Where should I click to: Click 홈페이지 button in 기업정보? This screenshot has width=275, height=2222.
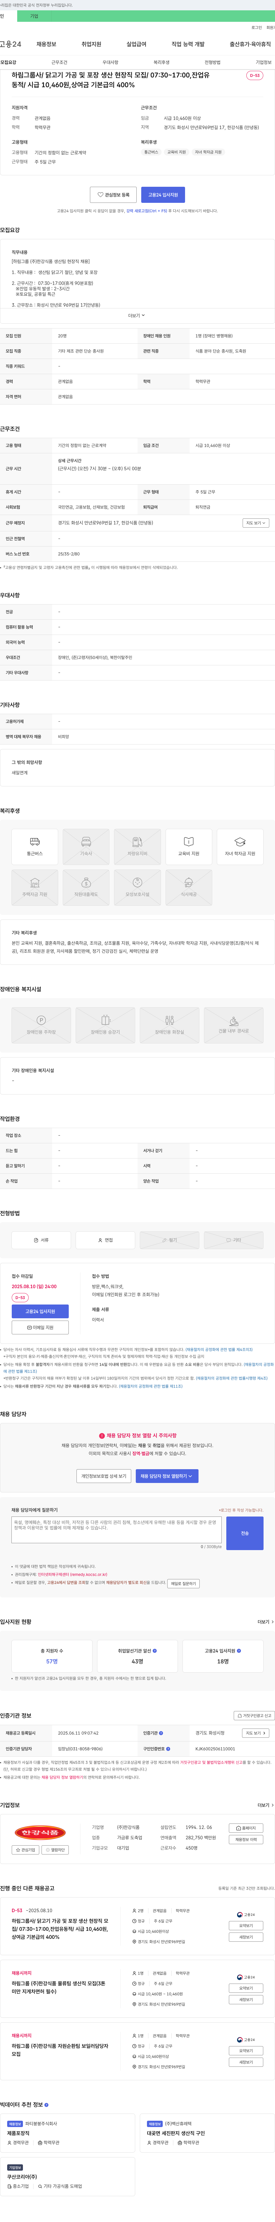pyautogui.click(x=246, y=1828)
